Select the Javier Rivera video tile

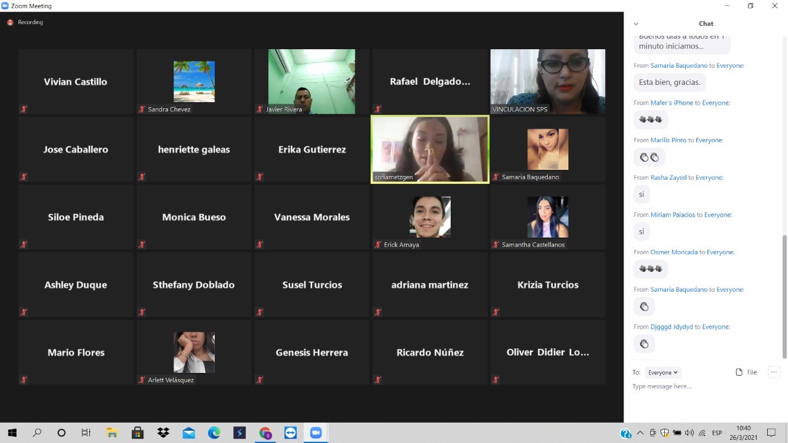(312, 82)
